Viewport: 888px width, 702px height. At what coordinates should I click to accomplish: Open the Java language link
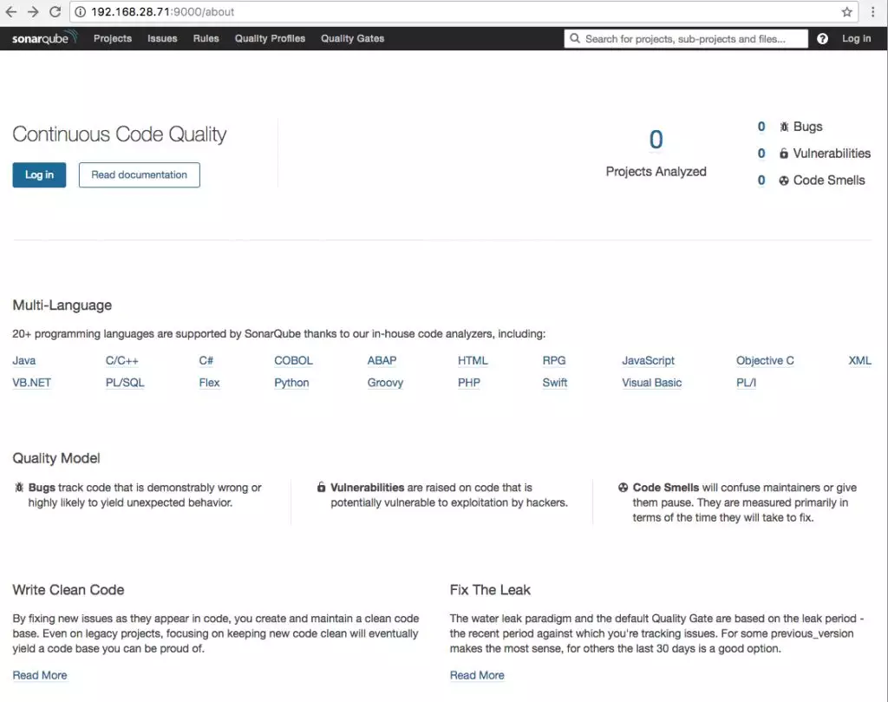(24, 361)
